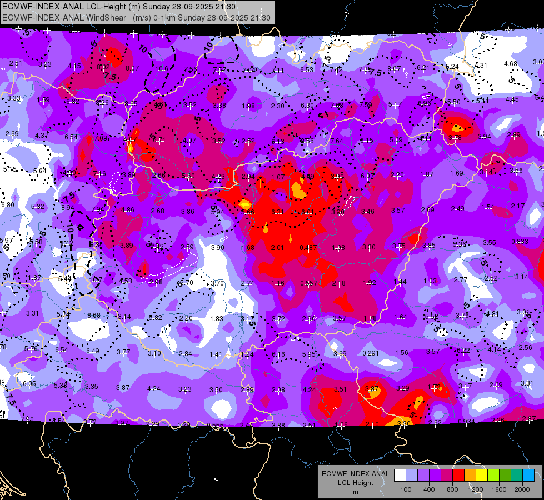This screenshot has width=544, height=500.
Task: Click the 400 tick label in the legend
Action: [x=429, y=489]
